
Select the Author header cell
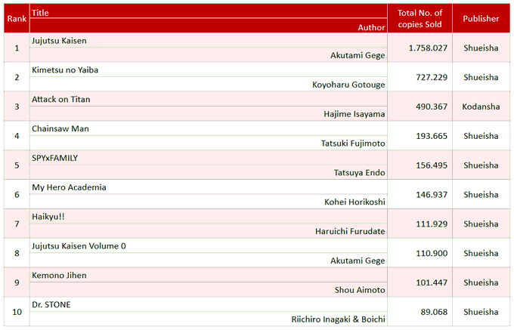208,26
